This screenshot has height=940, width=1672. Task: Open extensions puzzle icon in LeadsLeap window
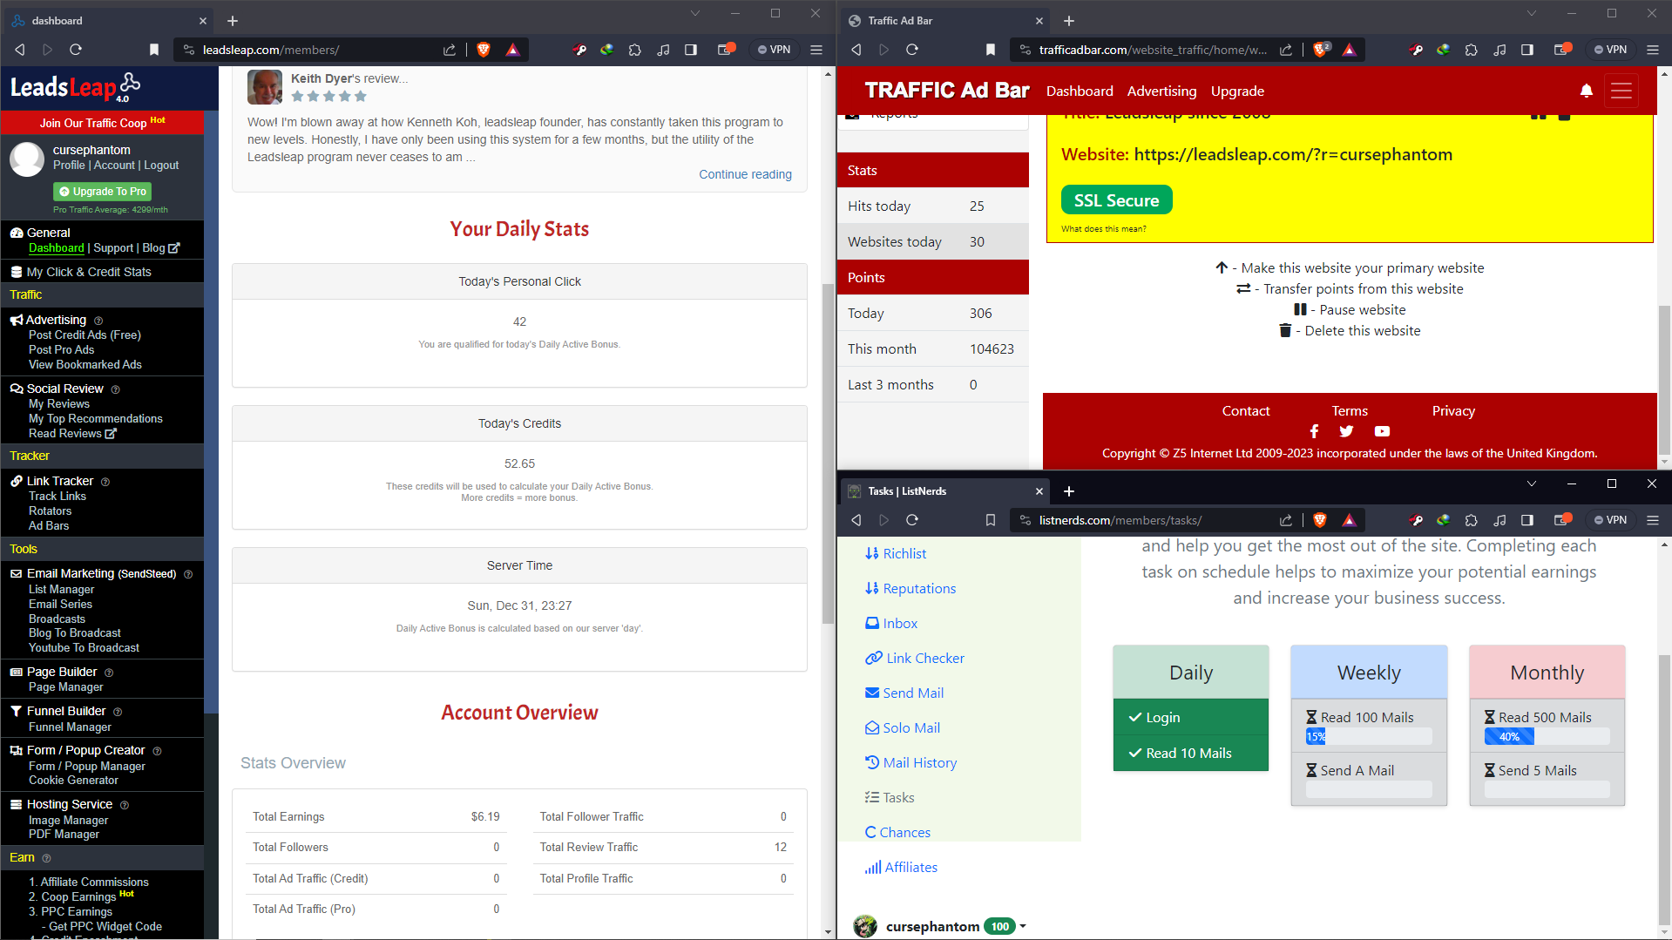pyautogui.click(x=635, y=50)
